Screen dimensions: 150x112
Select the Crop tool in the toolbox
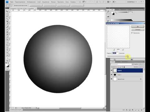(7, 21)
